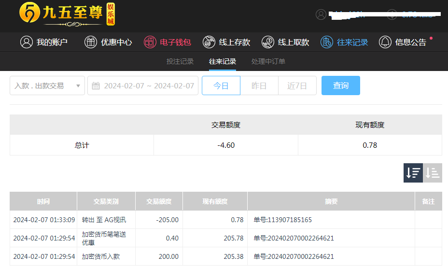
Task: Click the 电子钱包 wallet icon
Action: 150,42
